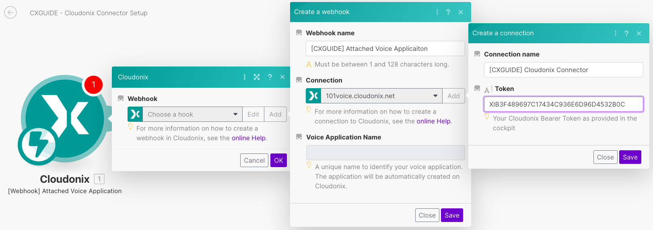The width and height of the screenshot is (653, 230).
Task: Click the Voice Application Name input field
Action: (385, 153)
